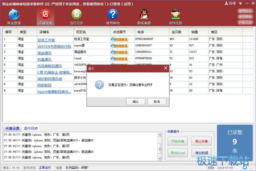Click the dialog question mark icon
Screen dimensions: 256x171
[99, 84]
